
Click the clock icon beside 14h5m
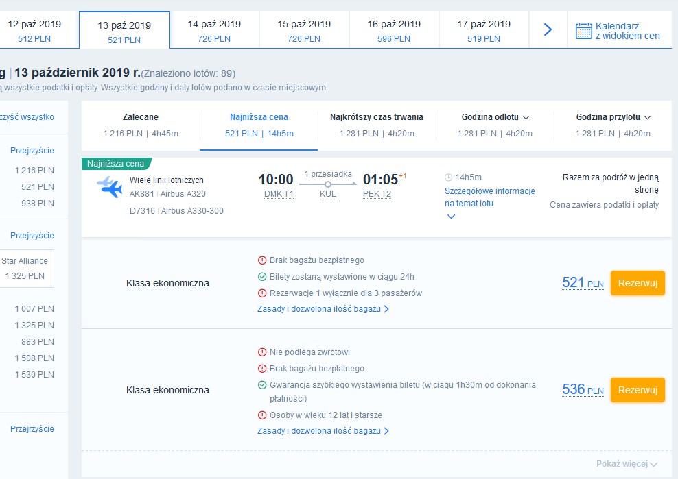pos(448,177)
